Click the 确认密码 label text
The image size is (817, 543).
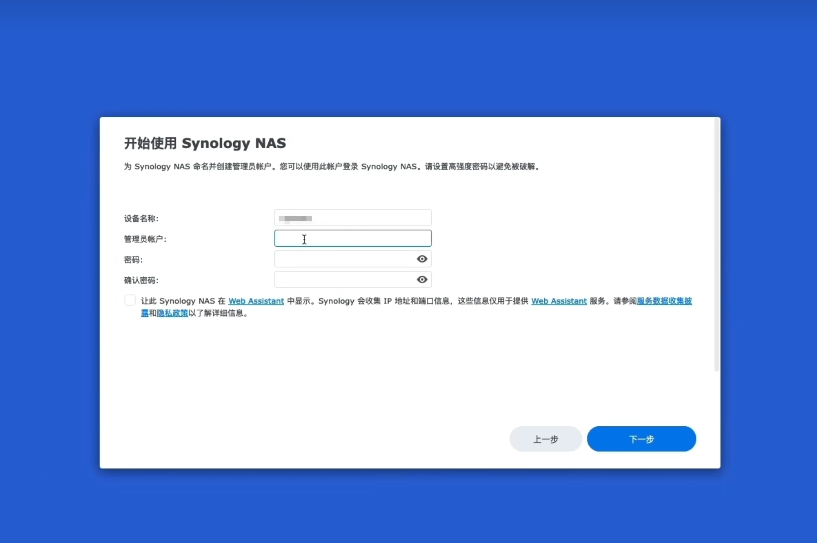click(x=141, y=280)
